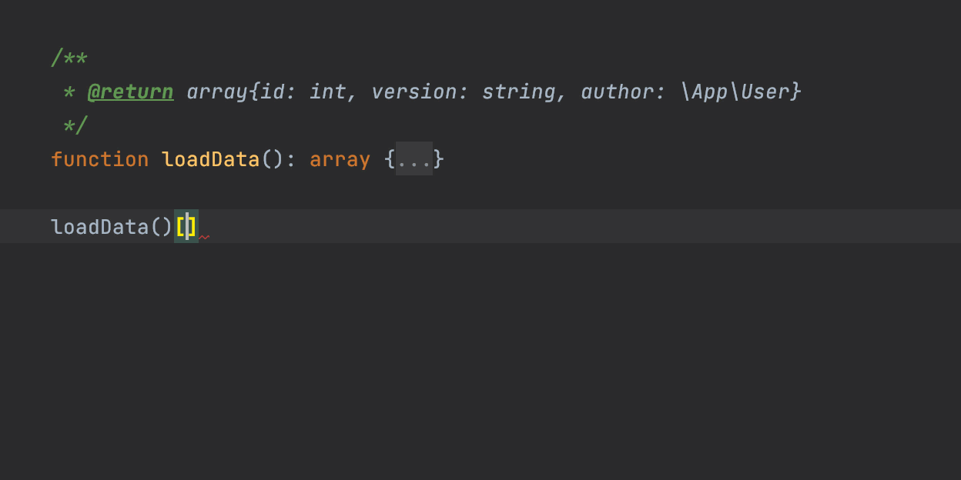
Task: Click the id key in the array shape
Action: coord(272,92)
